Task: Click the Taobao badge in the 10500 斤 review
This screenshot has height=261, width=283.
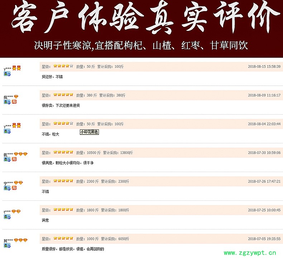Action: click(x=14, y=159)
